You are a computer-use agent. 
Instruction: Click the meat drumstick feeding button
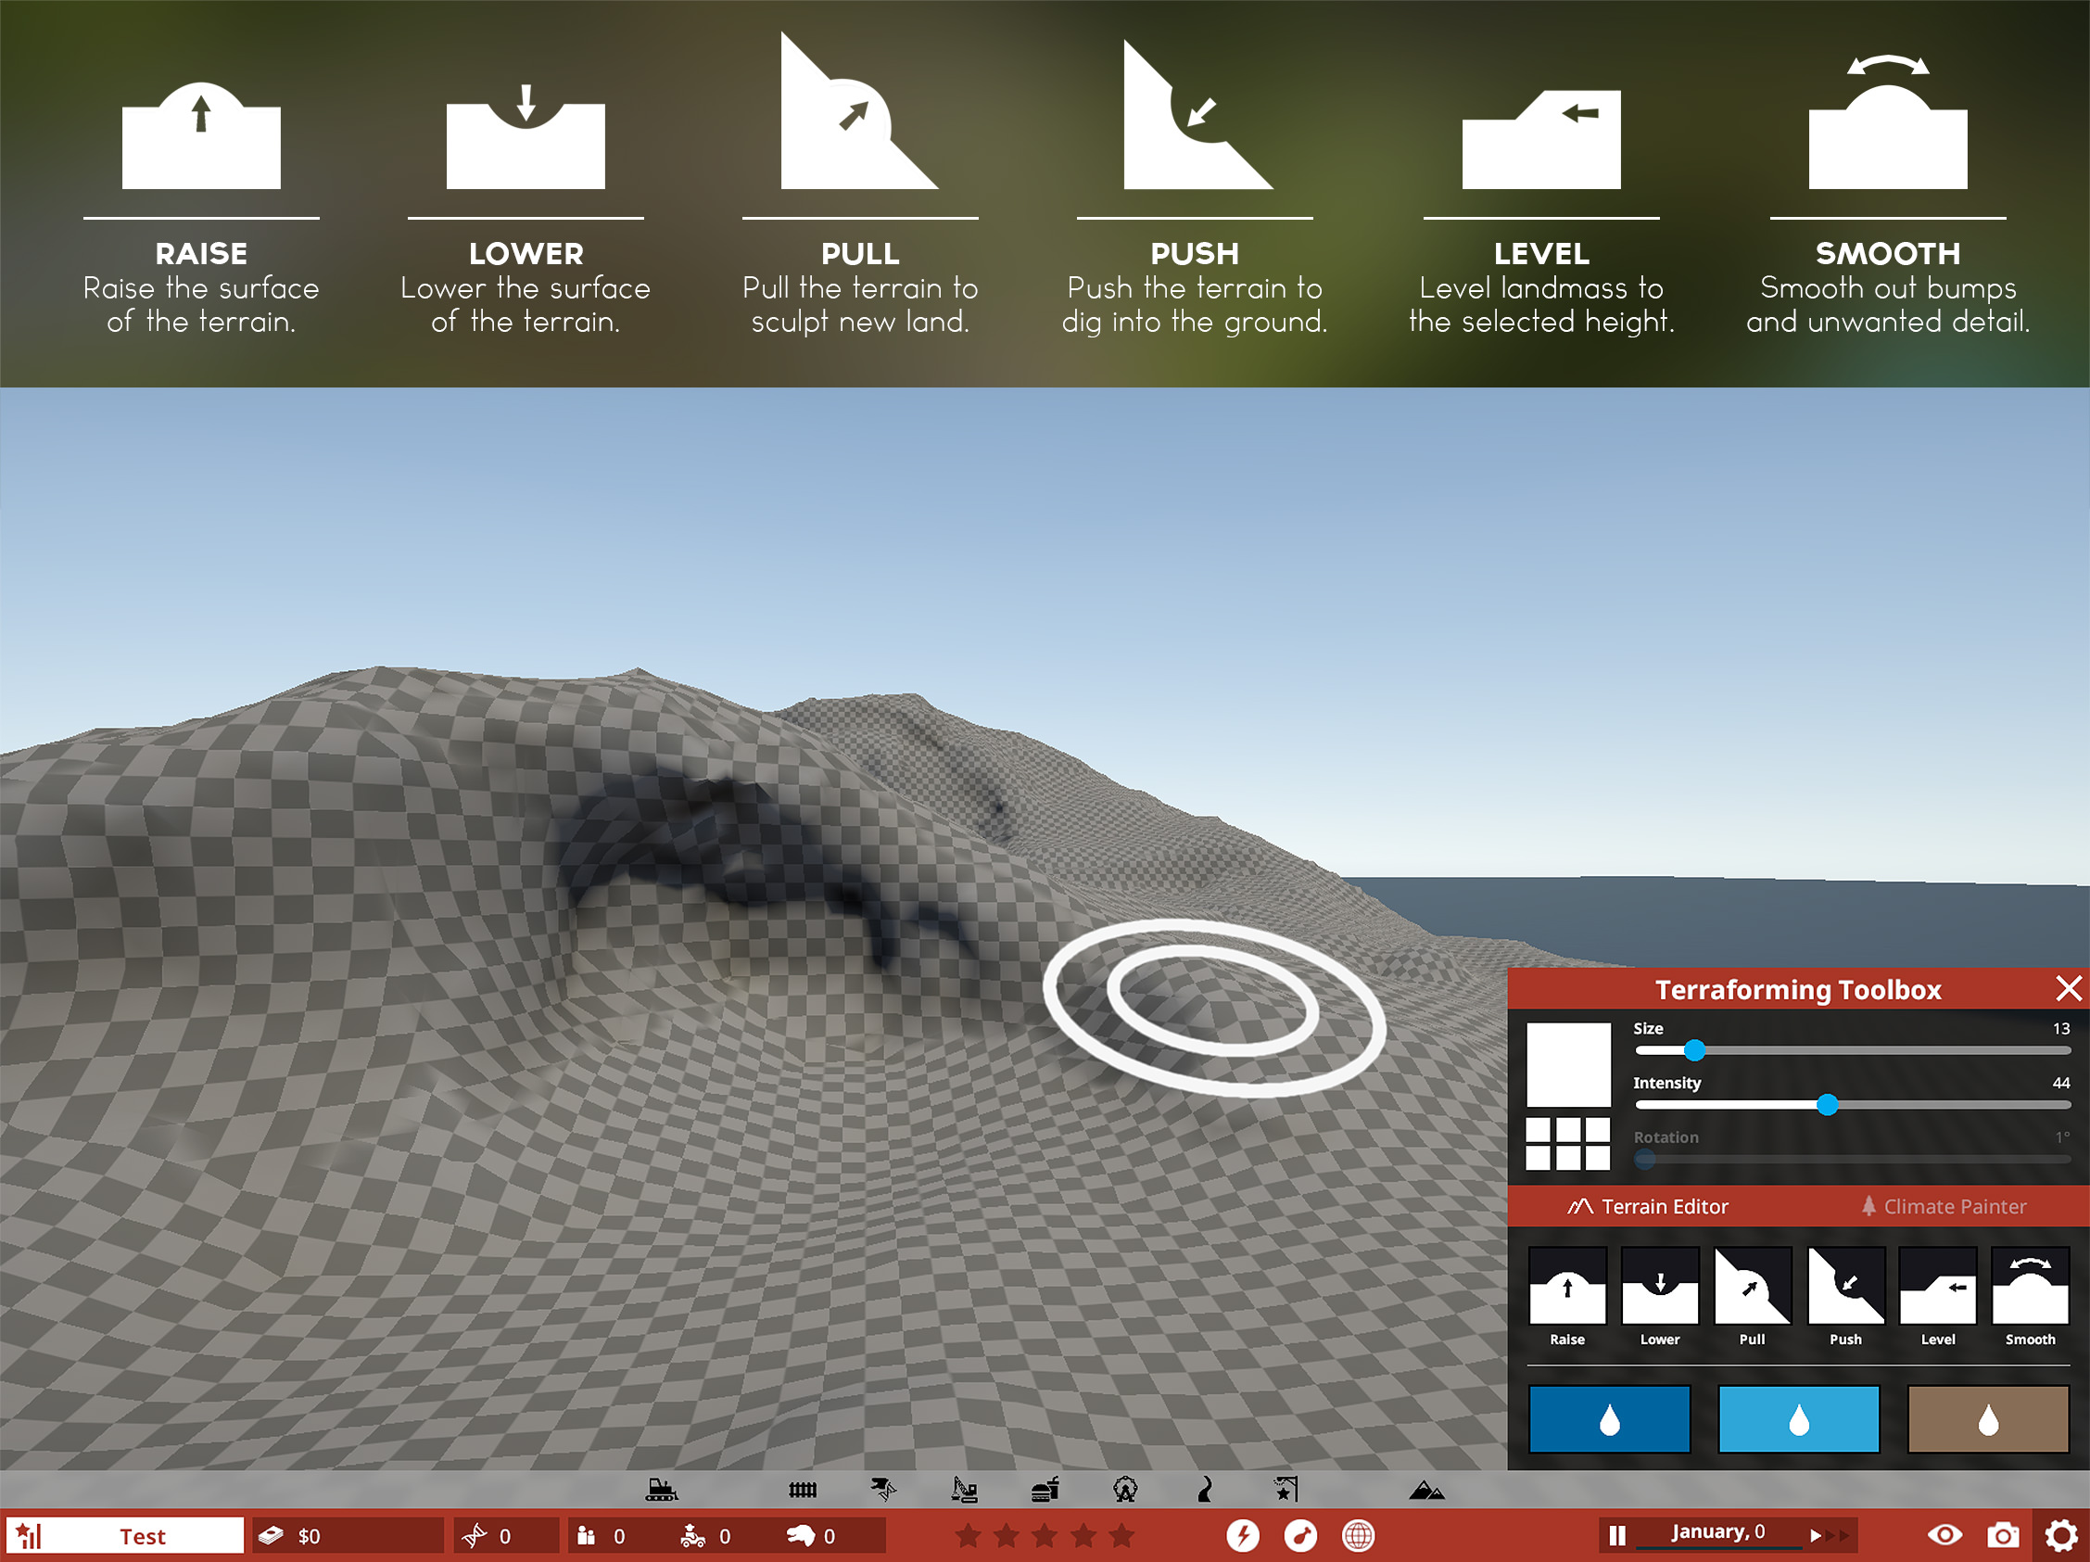tap(1300, 1535)
